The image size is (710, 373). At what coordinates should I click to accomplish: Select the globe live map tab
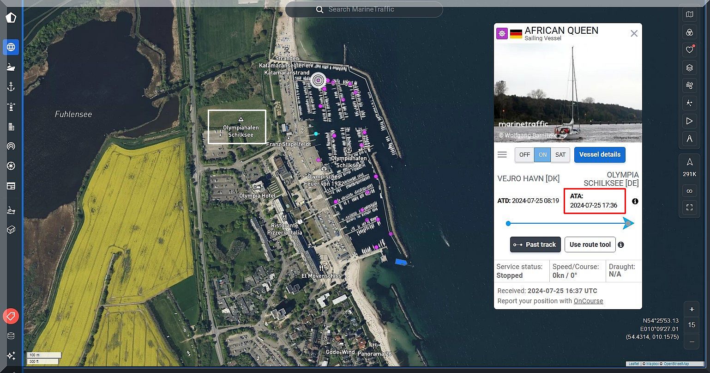point(11,47)
